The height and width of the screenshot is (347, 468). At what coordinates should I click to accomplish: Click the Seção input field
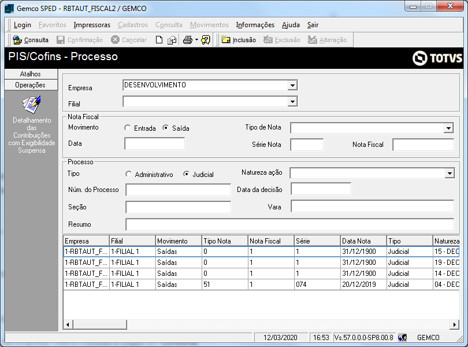pos(178,207)
